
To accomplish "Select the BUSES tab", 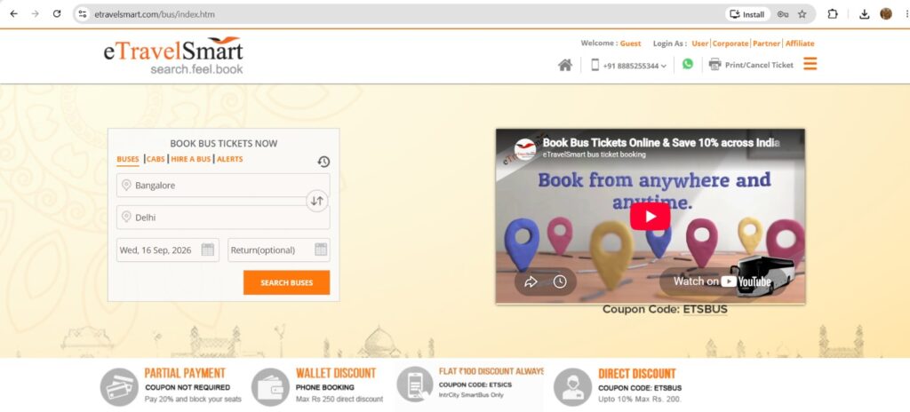I will (x=128, y=159).
